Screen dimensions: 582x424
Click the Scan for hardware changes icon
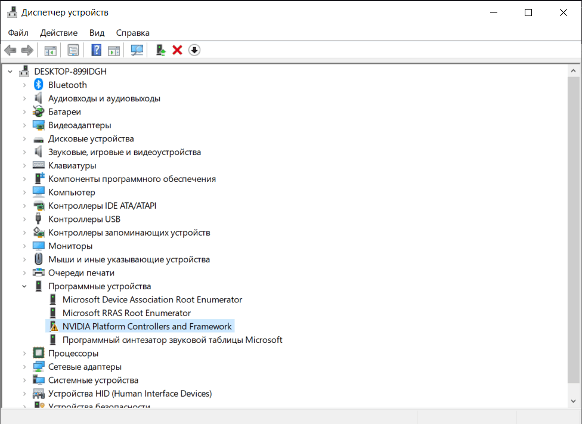[x=137, y=50]
